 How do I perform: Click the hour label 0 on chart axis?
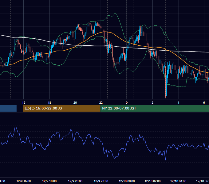pos(127,102)
